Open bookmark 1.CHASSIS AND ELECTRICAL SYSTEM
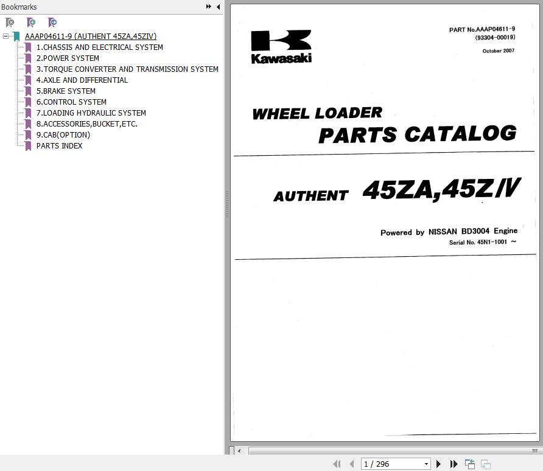The width and height of the screenshot is (543, 471). point(100,47)
